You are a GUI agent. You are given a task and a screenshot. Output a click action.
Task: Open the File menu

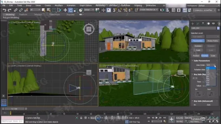(4, 5)
